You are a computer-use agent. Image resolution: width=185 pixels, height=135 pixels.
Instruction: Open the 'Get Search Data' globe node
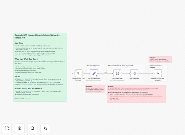[x=117, y=73]
